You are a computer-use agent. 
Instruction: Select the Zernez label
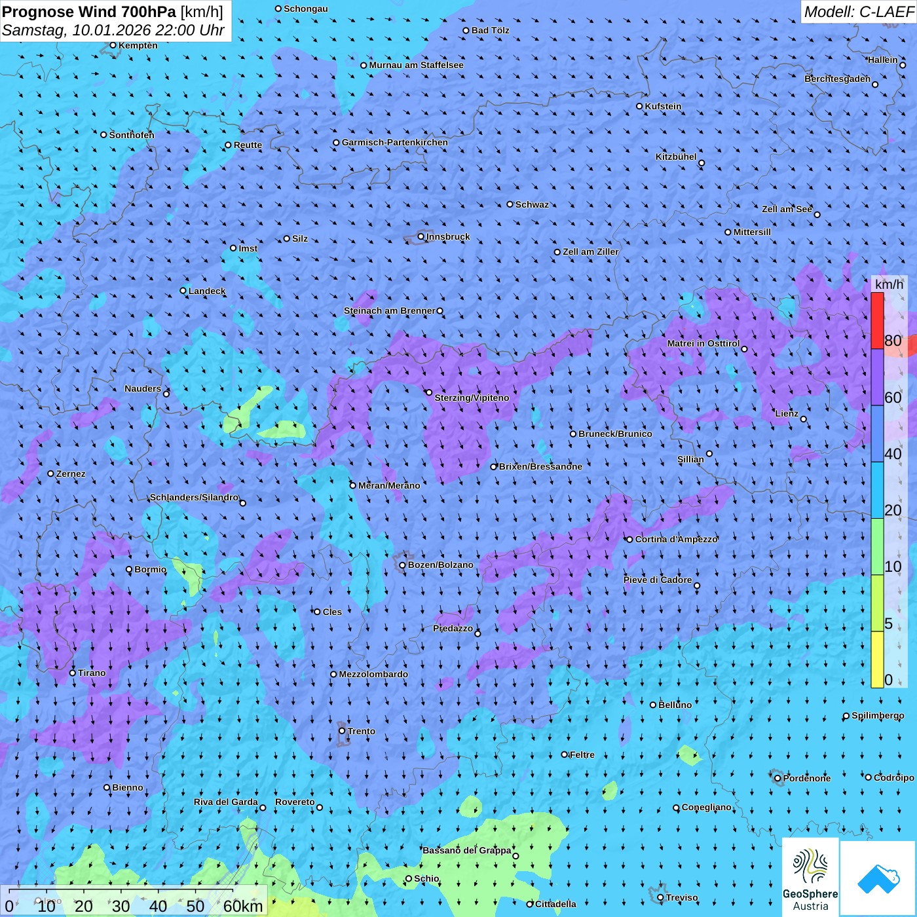point(71,474)
